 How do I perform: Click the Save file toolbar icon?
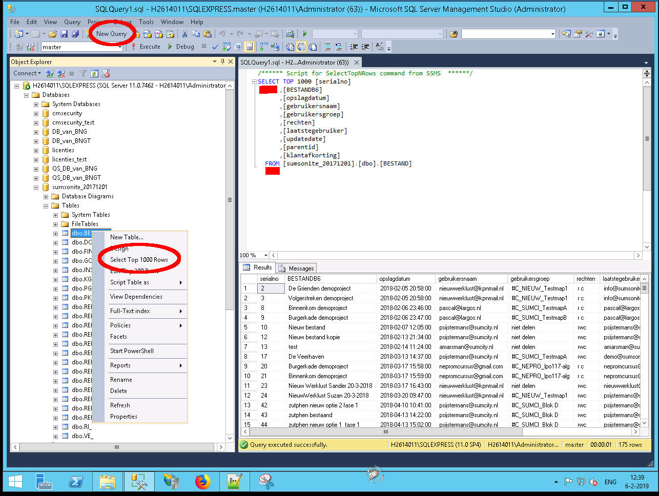[64, 34]
